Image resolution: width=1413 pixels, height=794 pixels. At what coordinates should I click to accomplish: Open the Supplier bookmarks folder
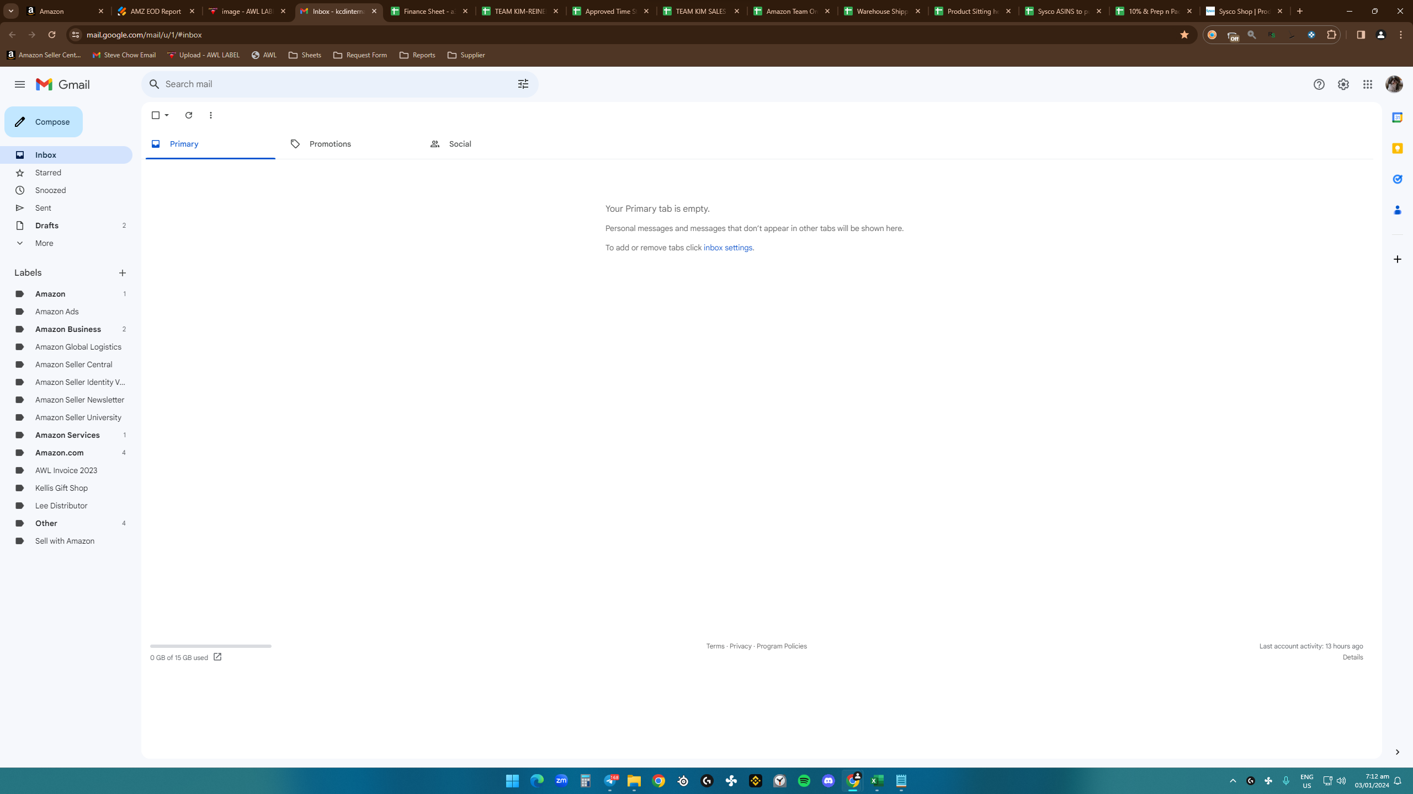466,55
